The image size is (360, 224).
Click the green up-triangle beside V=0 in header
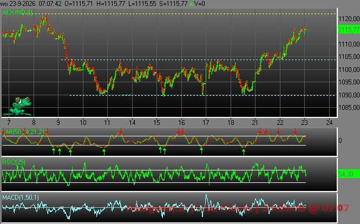pyautogui.click(x=191, y=4)
